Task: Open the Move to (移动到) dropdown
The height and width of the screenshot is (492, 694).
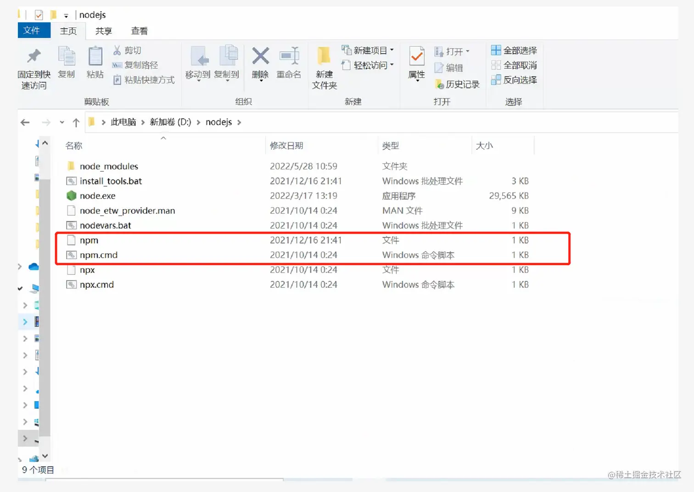Action: pyautogui.click(x=198, y=80)
